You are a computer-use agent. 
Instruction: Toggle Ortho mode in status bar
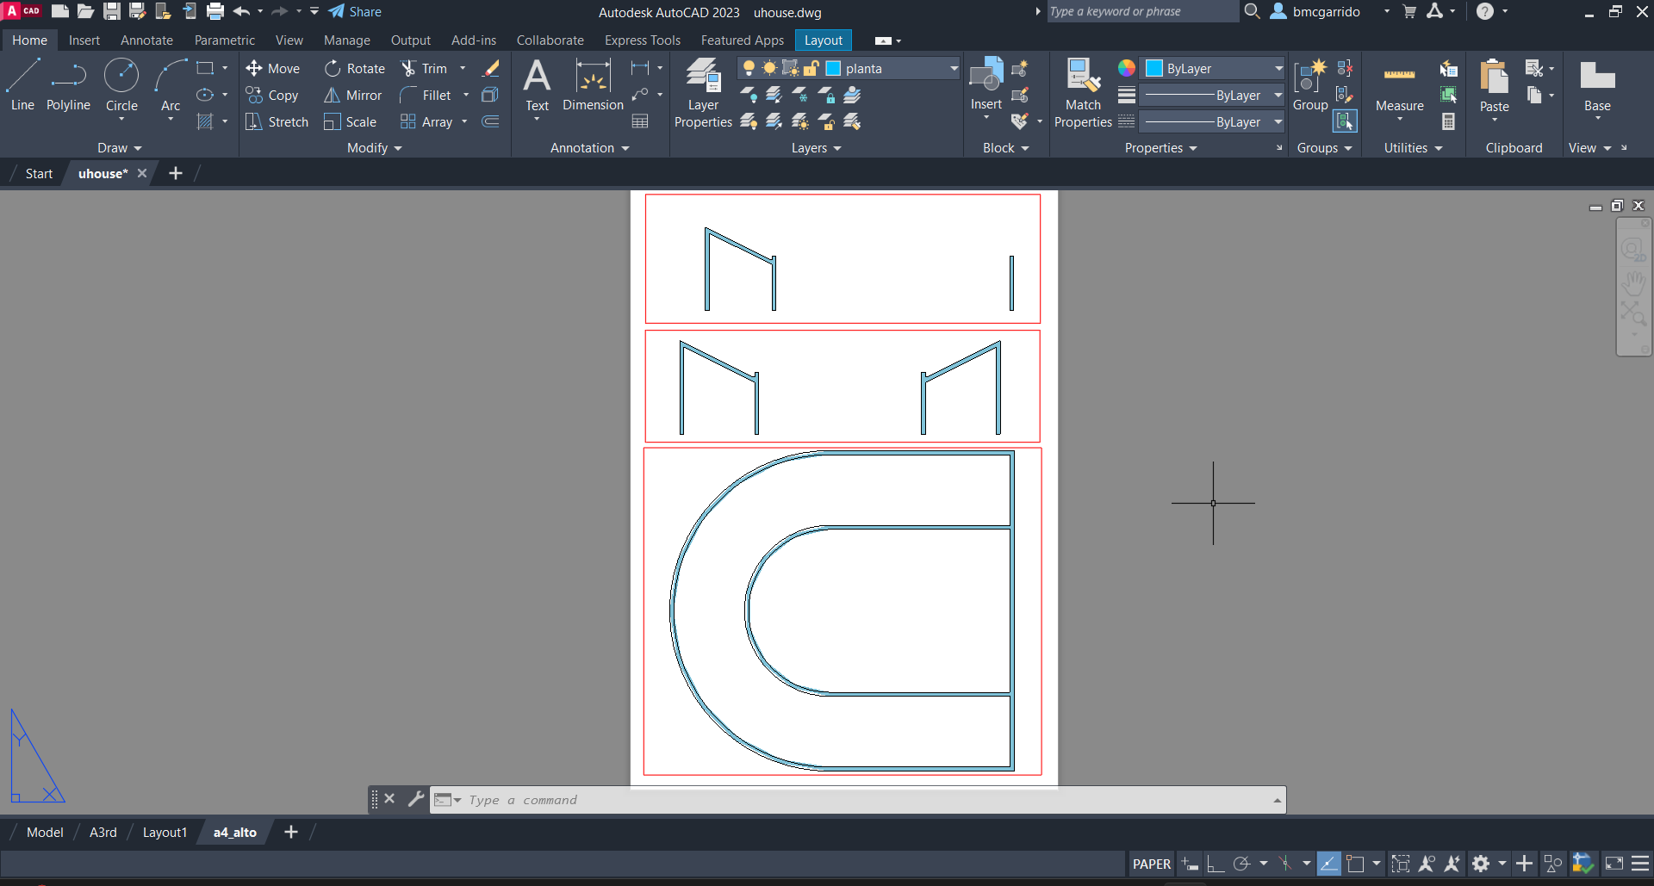1216,864
